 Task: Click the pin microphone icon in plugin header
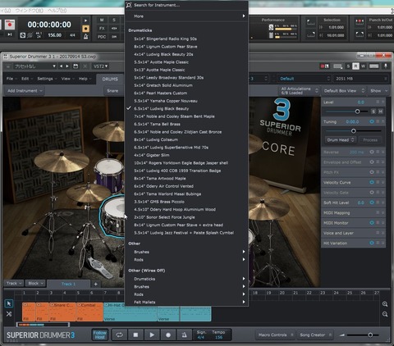click(x=386, y=66)
